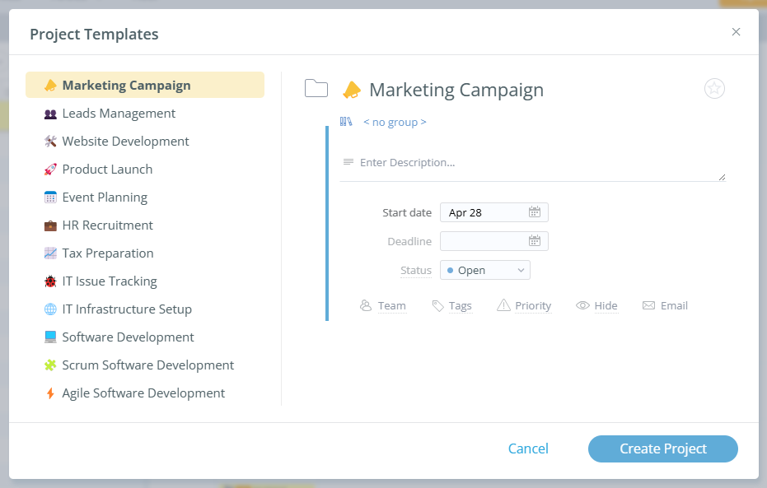
Task: Open the group selector labeled no group
Action: pos(395,121)
